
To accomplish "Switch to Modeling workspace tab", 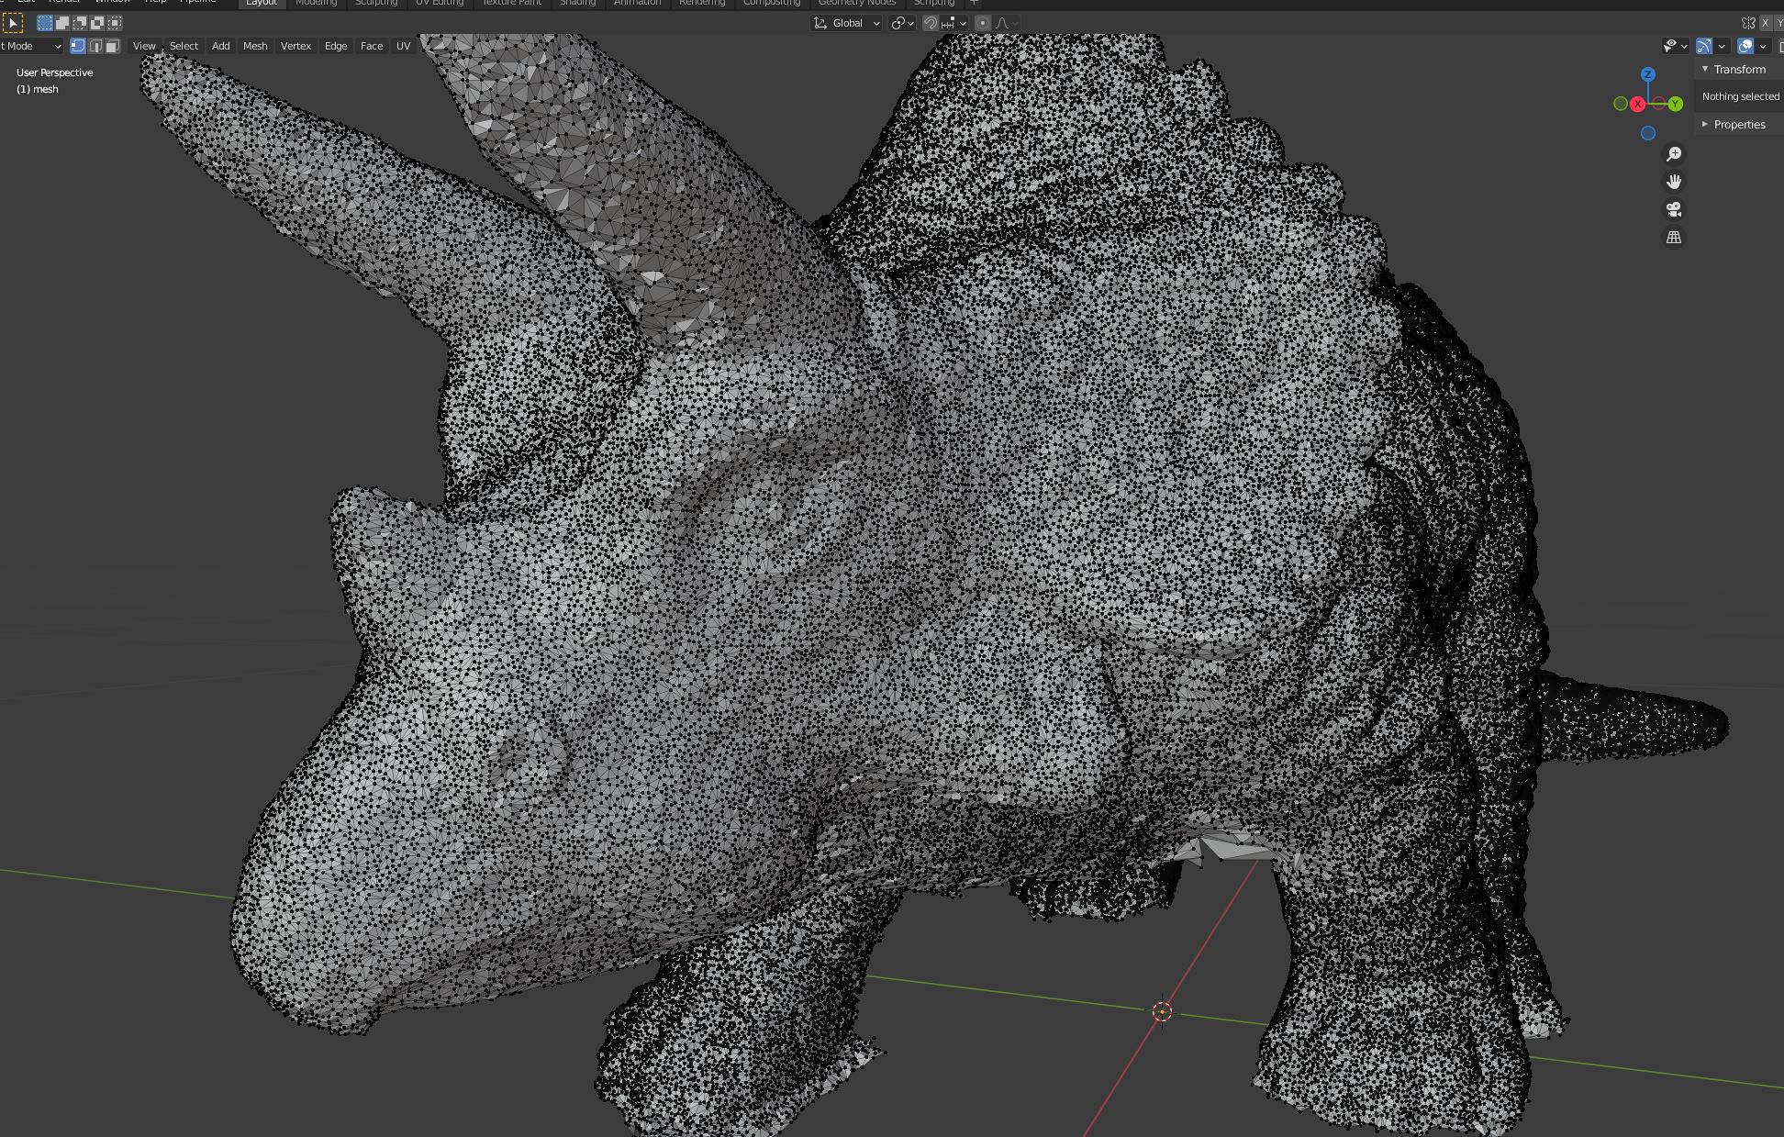I will (x=316, y=3).
